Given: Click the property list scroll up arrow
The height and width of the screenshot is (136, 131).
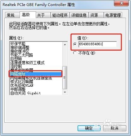Looking at the screenshot, I should 65,45.
